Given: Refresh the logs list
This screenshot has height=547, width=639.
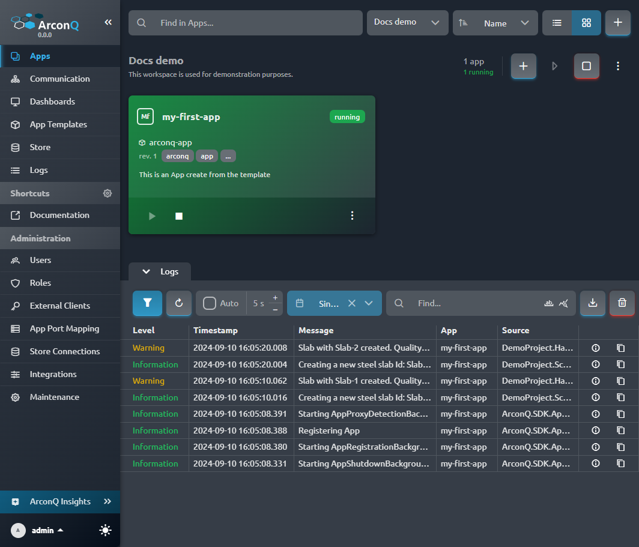Looking at the screenshot, I should [179, 303].
